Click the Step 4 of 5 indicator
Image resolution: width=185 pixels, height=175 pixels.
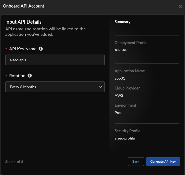[x=14, y=162]
